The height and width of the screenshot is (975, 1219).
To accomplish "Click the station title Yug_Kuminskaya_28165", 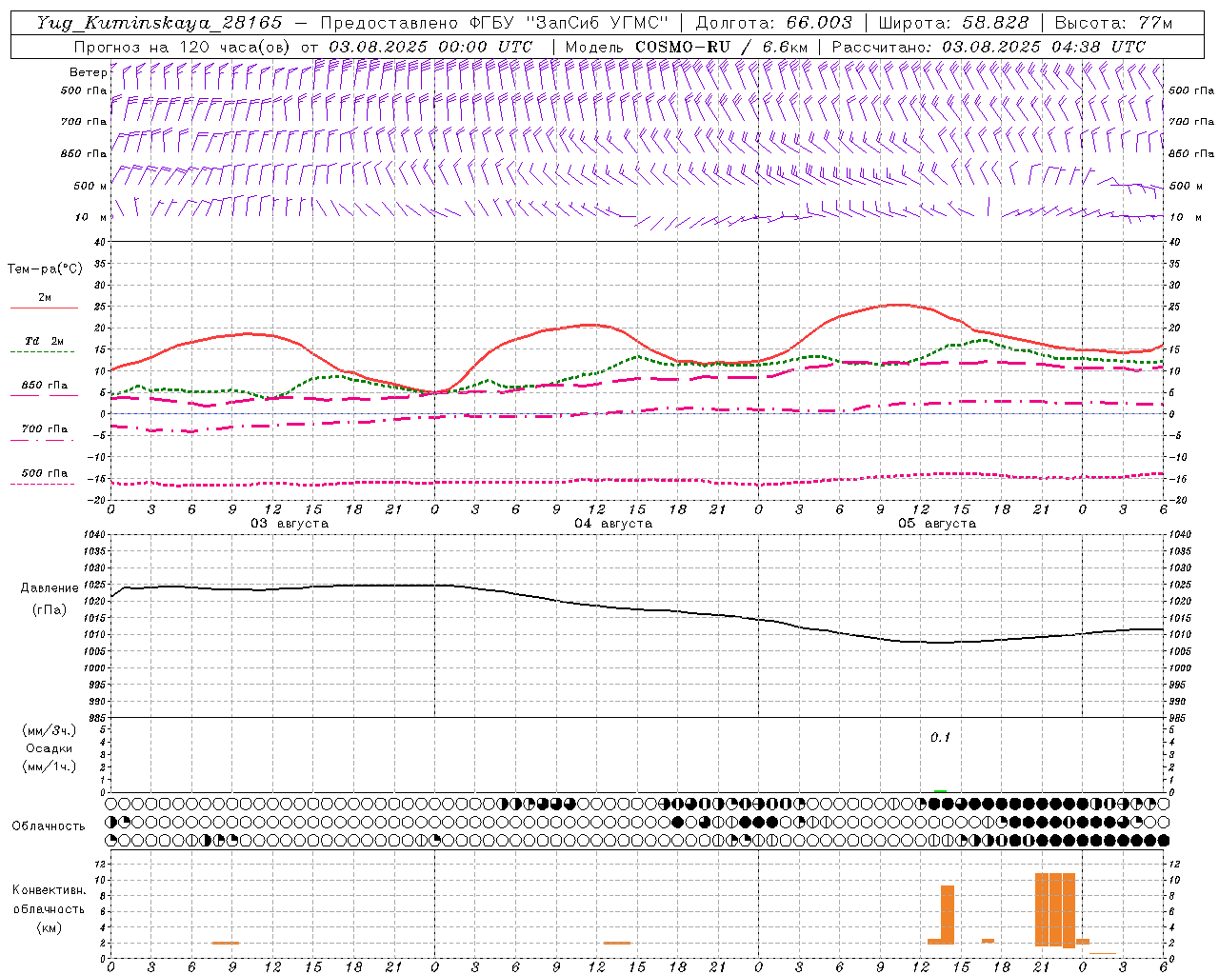I will 159,23.
